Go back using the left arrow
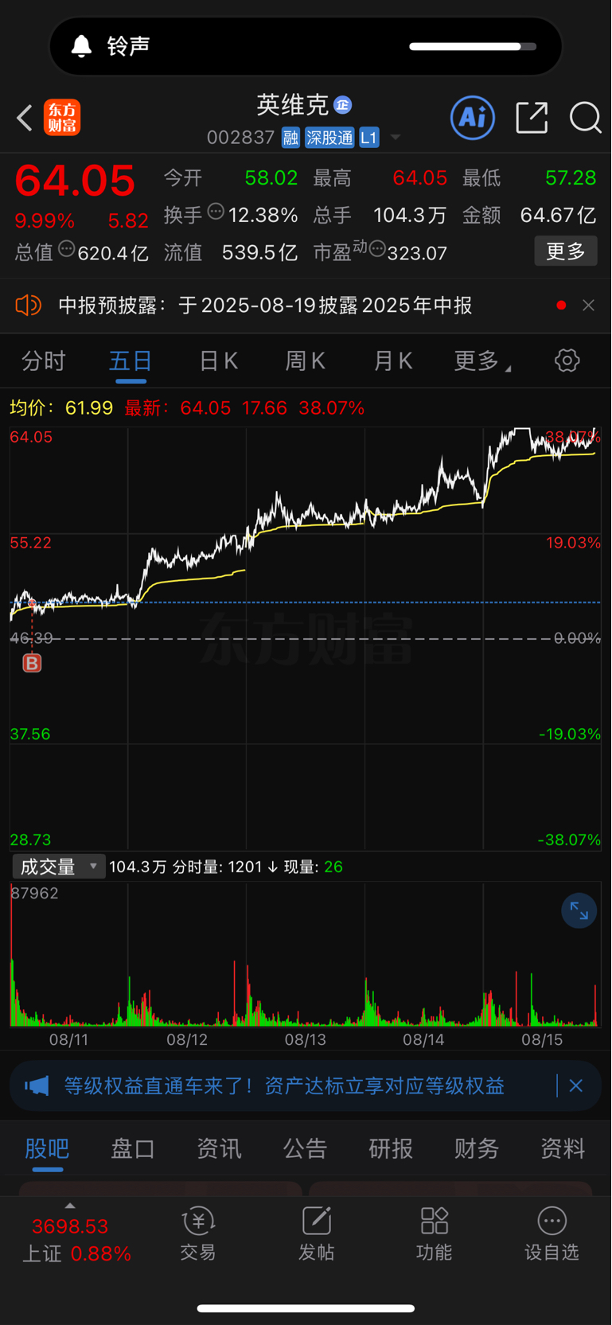612x1325 pixels. point(25,118)
